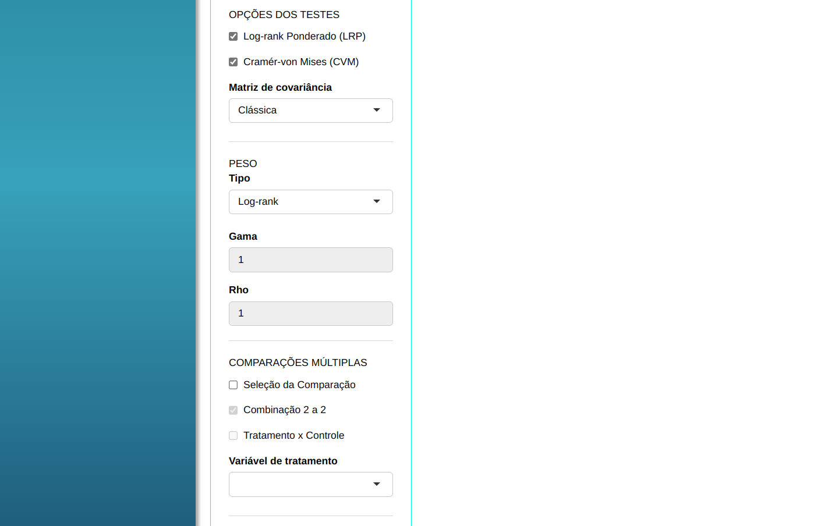This screenshot has height=526, width=821.
Task: Click the caret arrow beside Clássica
Action: coord(377,110)
